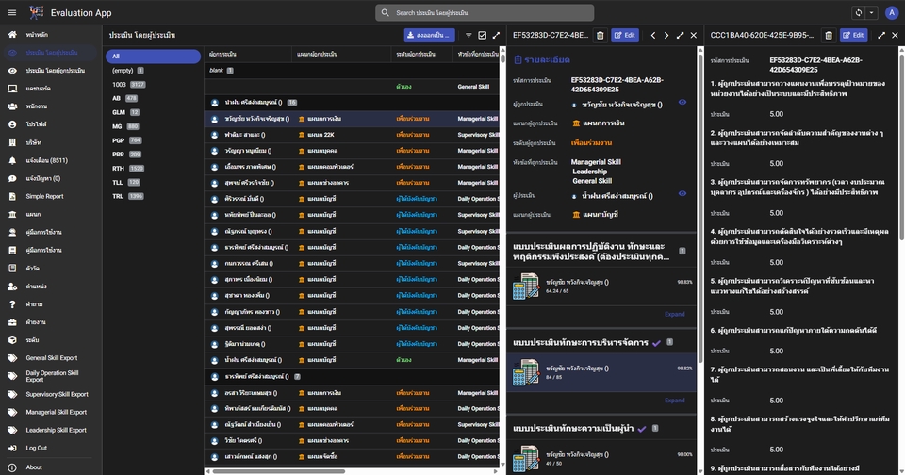
Task: Open the filter icon in list toolbar
Action: [x=469, y=35]
